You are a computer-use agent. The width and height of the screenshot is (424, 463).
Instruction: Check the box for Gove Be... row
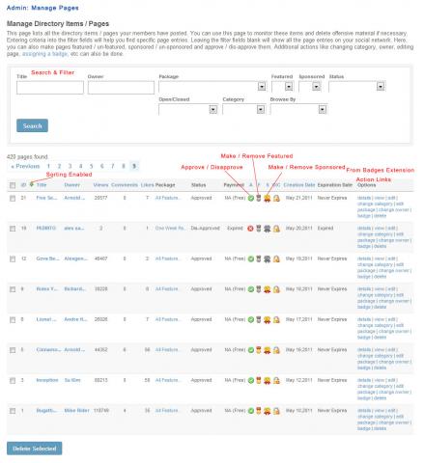[x=13, y=259]
